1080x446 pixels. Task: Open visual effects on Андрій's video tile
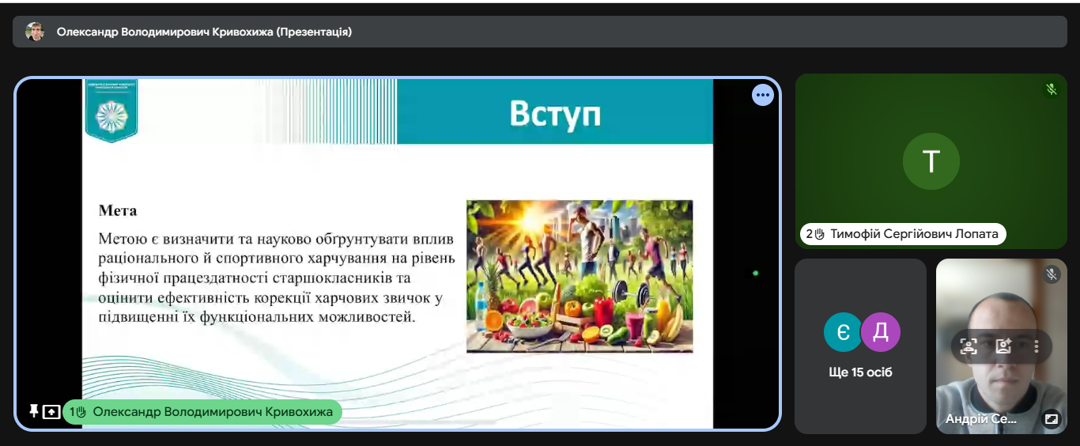tap(1004, 346)
